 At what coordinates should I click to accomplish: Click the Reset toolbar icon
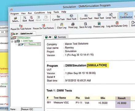(x=31, y=19)
